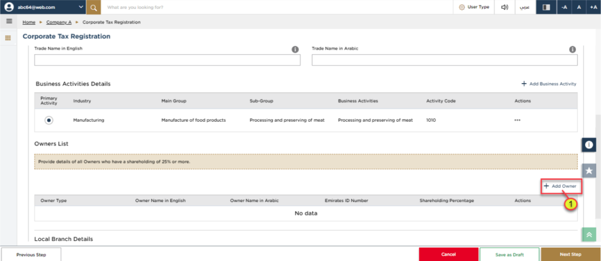Click the Sub-Group column header
Viewport: 601px width, 261px height.
pyautogui.click(x=261, y=101)
